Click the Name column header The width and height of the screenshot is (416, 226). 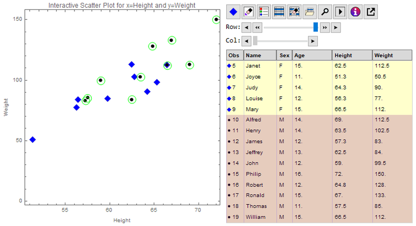click(x=260, y=55)
